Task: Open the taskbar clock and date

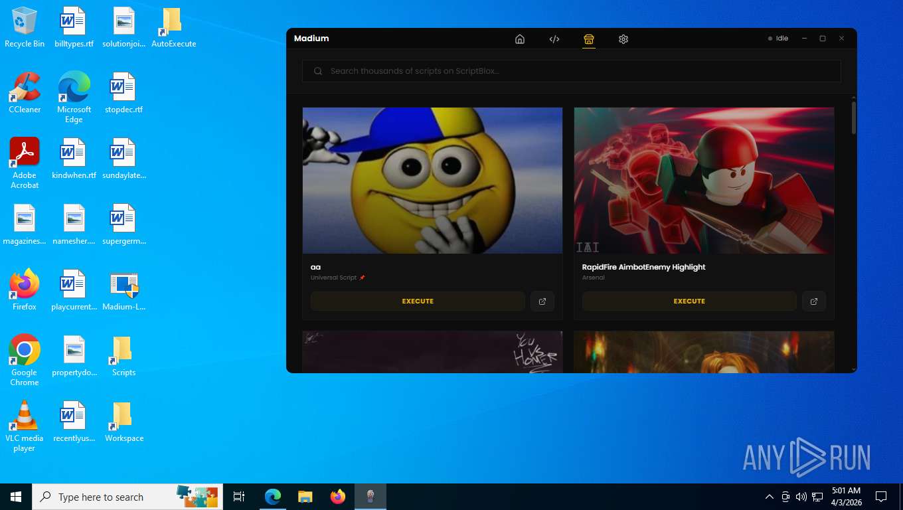Action: click(846, 497)
